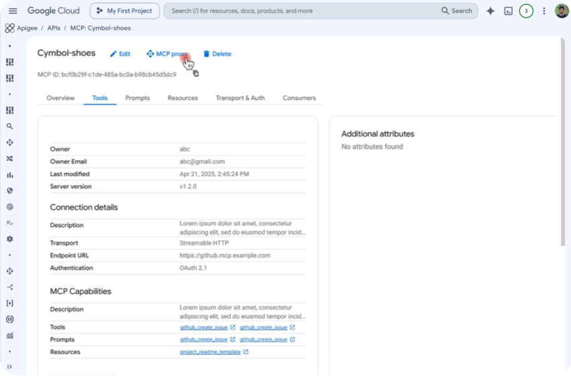Activate the Cloud Shell terminal icon

(509, 11)
